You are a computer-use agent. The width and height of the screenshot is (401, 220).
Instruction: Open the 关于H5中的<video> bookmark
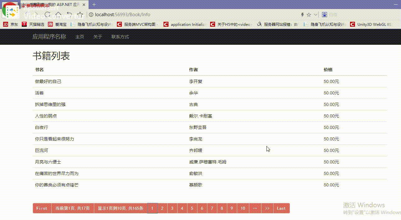point(231,24)
